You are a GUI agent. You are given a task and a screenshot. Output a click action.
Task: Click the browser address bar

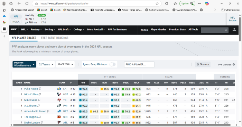96,3
